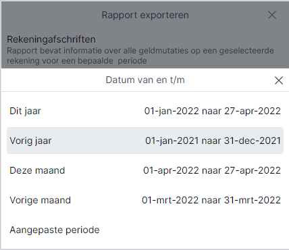Pick the Deze maand period

pyautogui.click(x=145, y=170)
